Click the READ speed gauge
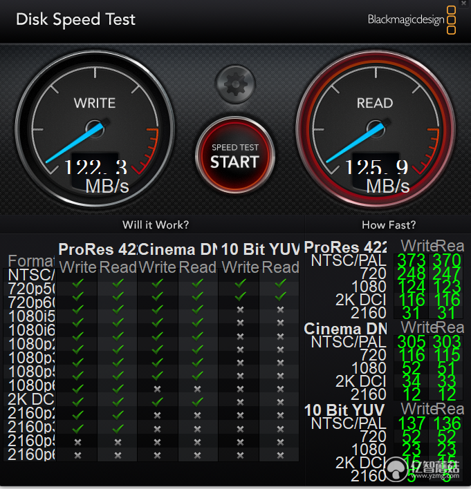 [376, 128]
